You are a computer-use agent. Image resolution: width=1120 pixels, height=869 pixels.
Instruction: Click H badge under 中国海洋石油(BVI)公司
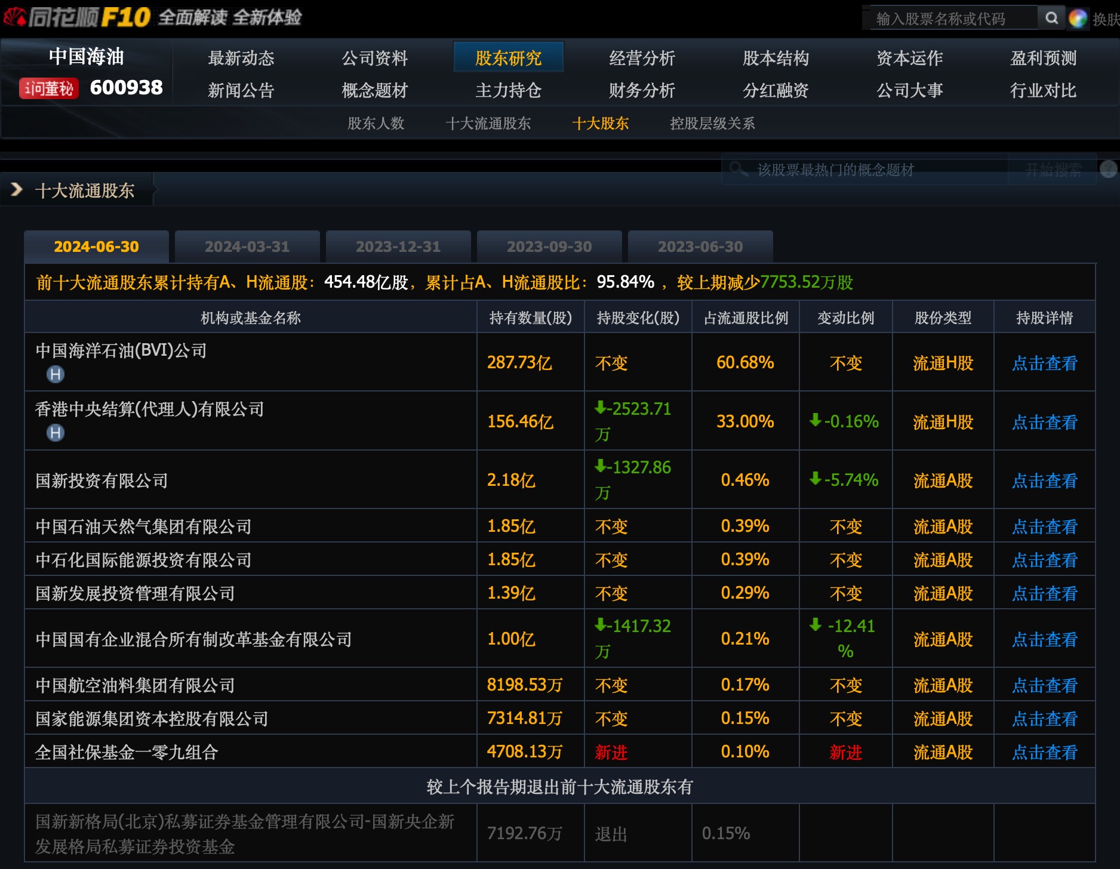pyautogui.click(x=56, y=374)
